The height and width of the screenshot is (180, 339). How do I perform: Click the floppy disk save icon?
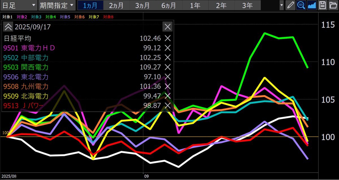tap(322, 5)
